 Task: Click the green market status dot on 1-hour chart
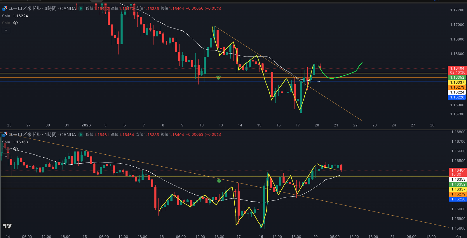coord(81,135)
